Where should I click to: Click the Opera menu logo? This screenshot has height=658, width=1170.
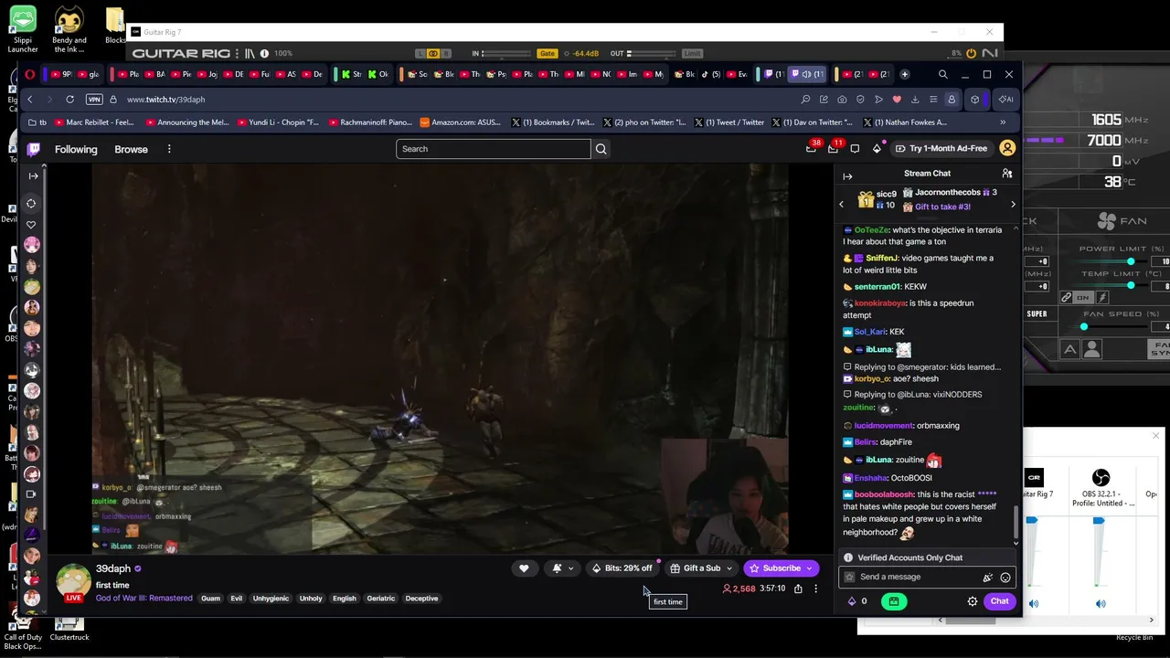tap(30, 74)
